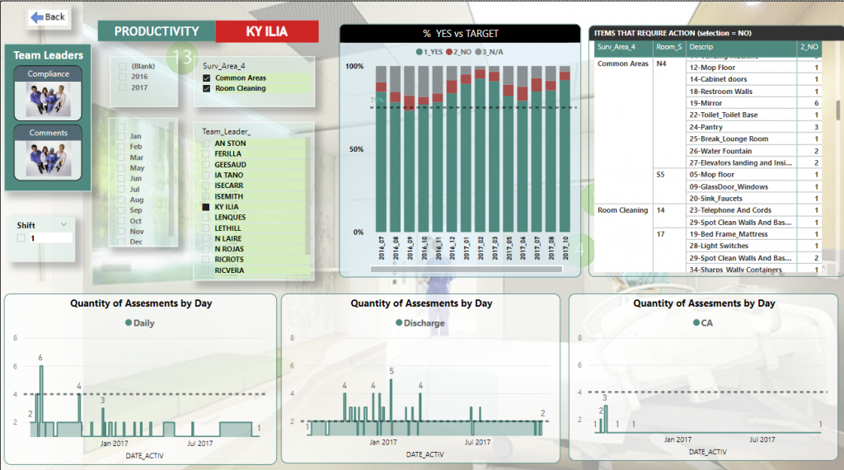Click the Discharge legend marker
The height and width of the screenshot is (470, 844).
coord(399,323)
